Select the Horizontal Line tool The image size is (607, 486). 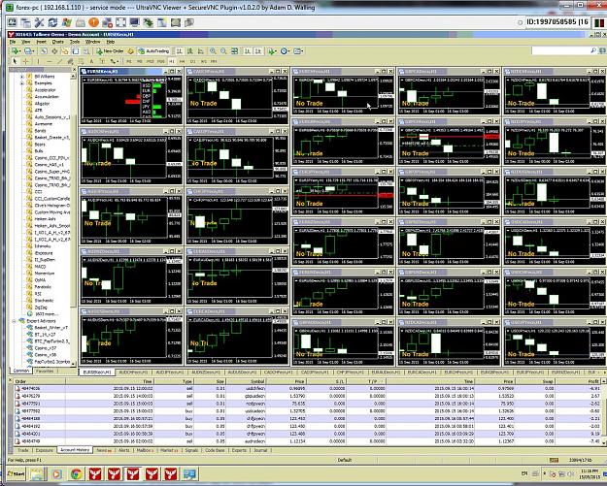click(50, 61)
